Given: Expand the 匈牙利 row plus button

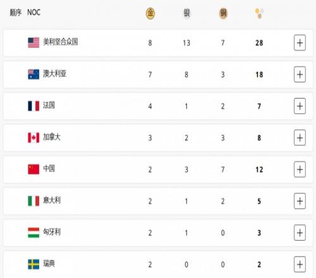Looking at the screenshot, I should [x=300, y=233].
